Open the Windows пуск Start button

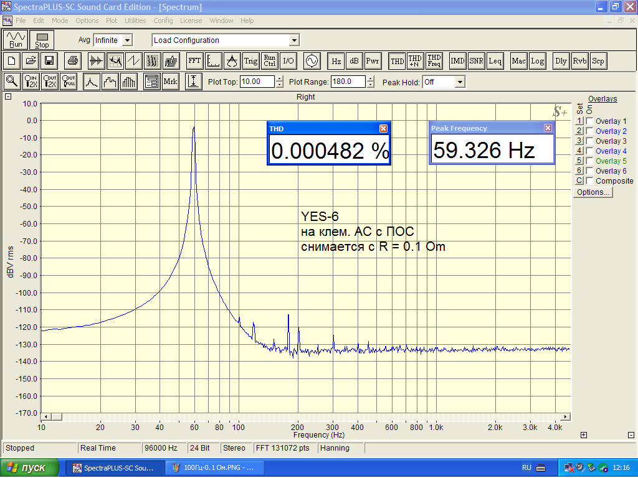click(x=29, y=468)
